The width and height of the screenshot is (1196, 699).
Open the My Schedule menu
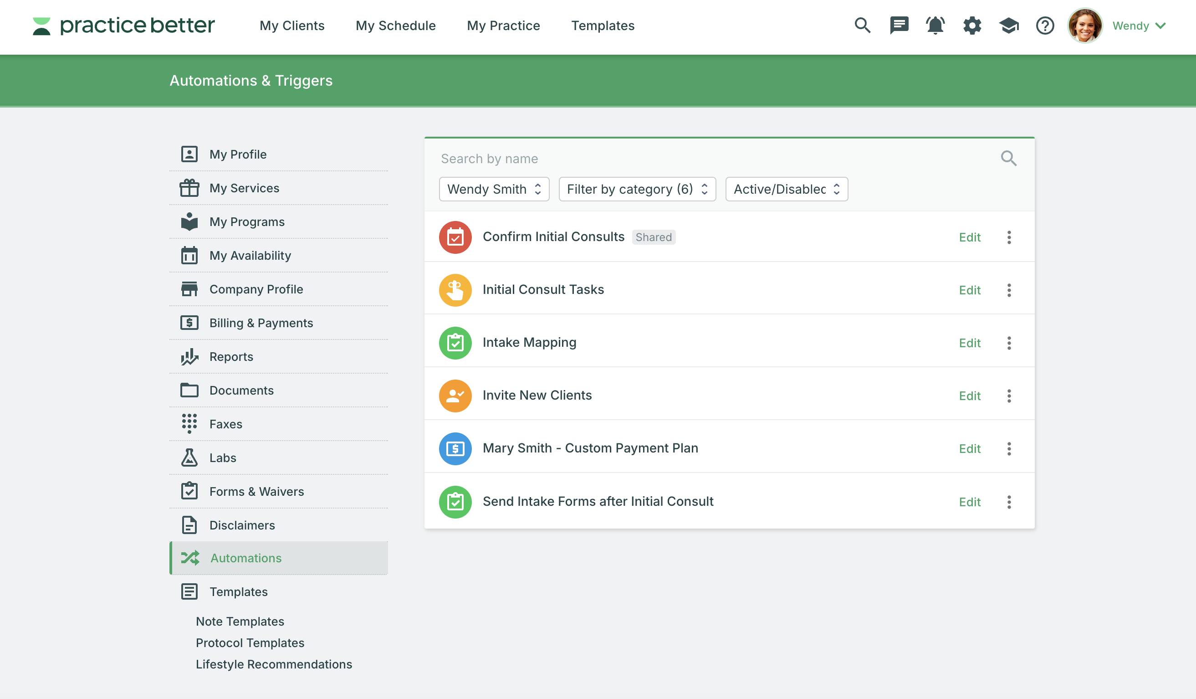pos(395,26)
